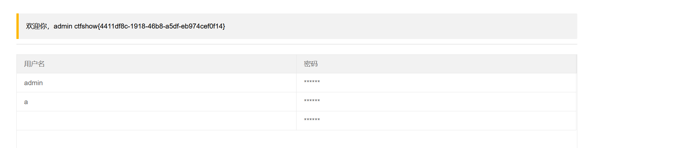Click the border between 用户名 and 密码 headers
The image size is (679, 148).
tap(296, 64)
